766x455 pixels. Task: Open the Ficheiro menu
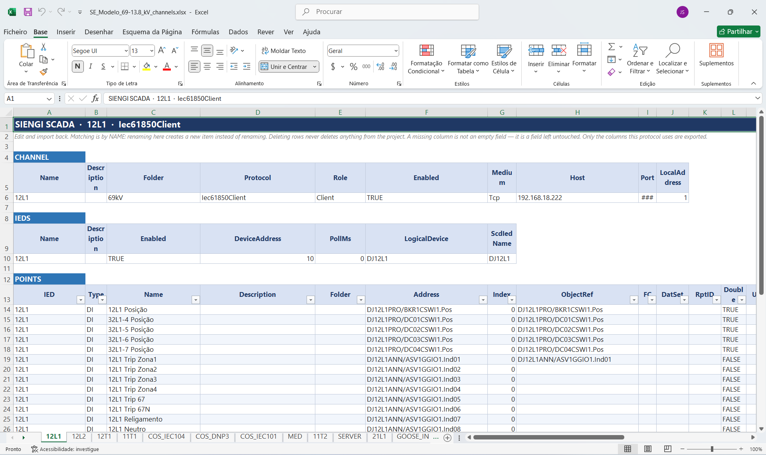pyautogui.click(x=15, y=32)
